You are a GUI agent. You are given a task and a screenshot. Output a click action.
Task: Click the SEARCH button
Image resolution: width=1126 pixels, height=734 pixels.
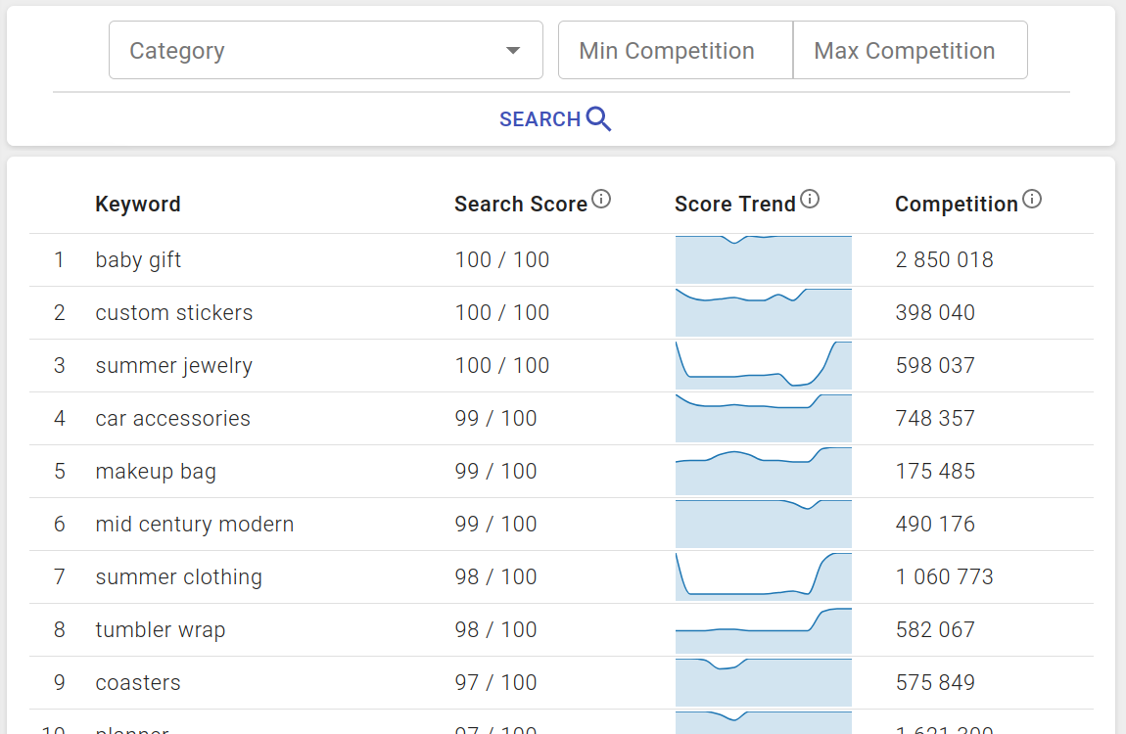point(555,119)
